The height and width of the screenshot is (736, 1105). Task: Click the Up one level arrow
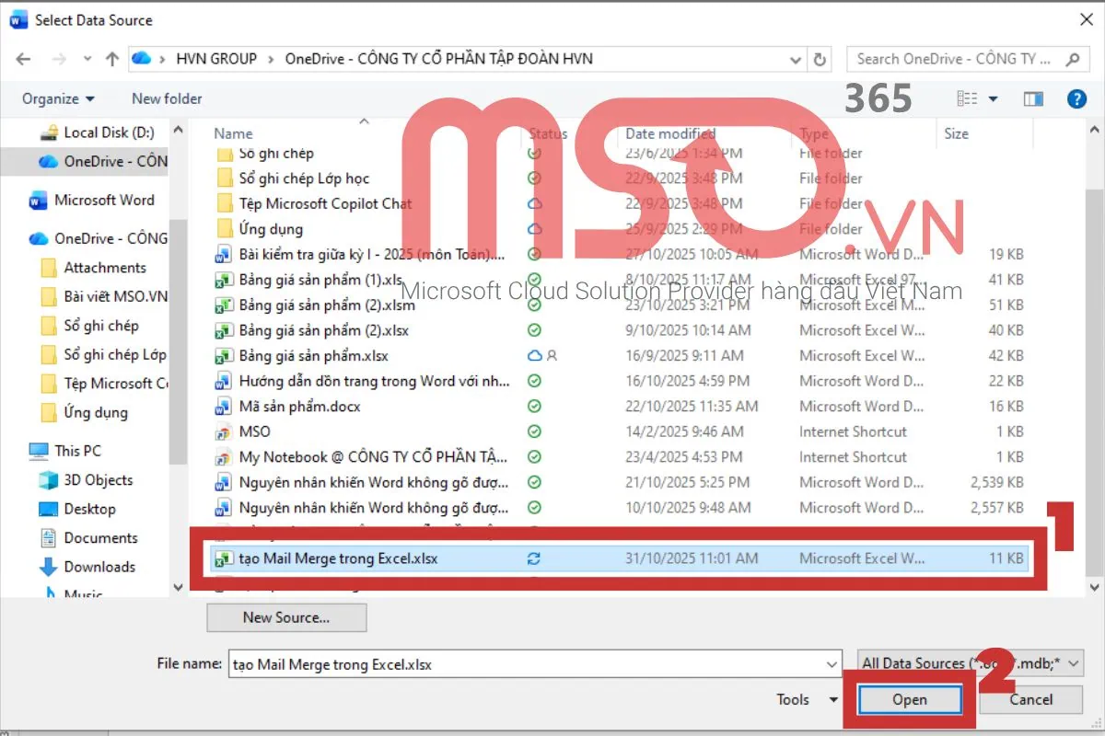(111, 58)
